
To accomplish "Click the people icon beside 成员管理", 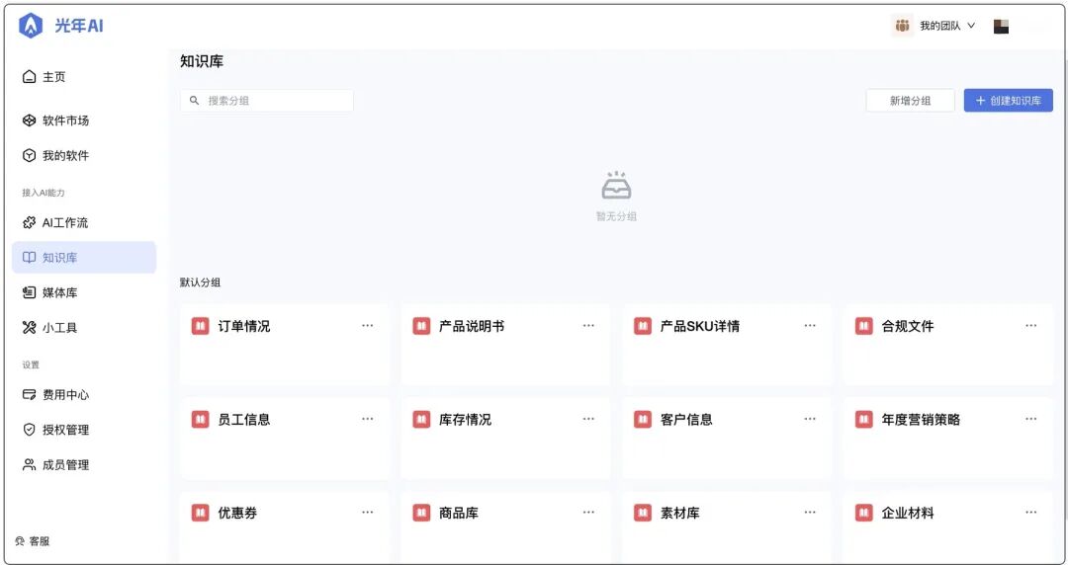I will coord(29,465).
